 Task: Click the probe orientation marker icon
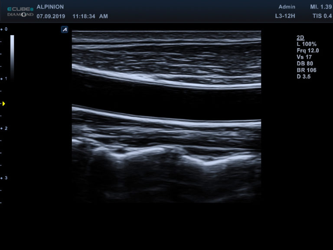click(x=65, y=30)
